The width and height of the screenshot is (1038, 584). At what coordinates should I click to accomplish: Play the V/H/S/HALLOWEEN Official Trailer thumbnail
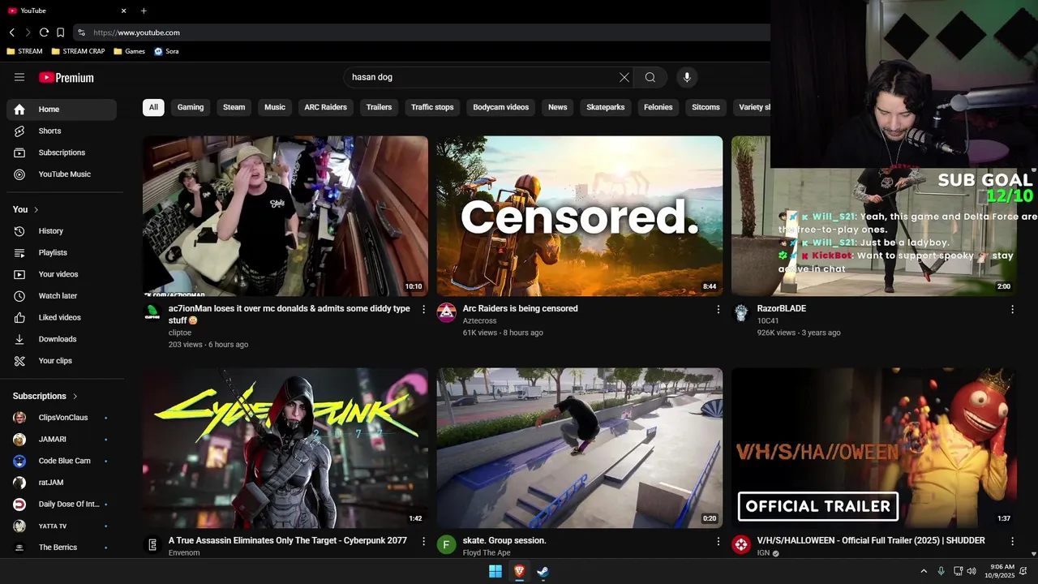874,448
